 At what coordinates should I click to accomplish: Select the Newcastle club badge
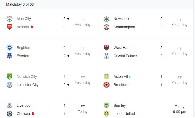coord(107,19)
